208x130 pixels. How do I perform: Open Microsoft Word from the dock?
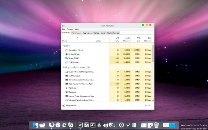point(80,125)
